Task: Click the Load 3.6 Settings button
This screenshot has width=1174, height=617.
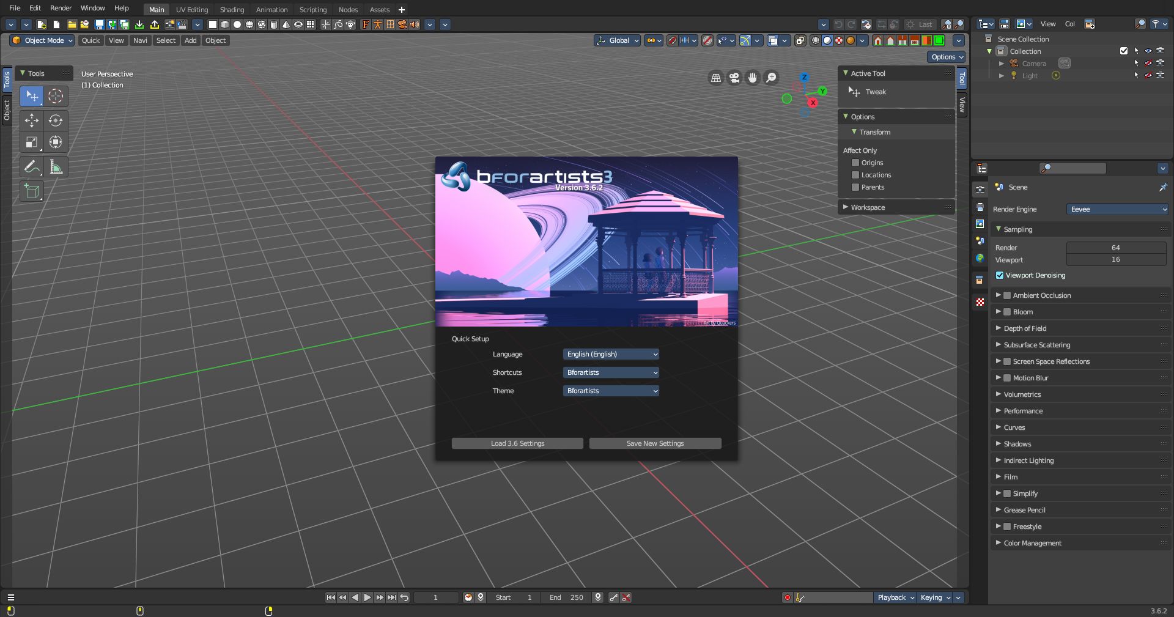Action: pyautogui.click(x=517, y=443)
